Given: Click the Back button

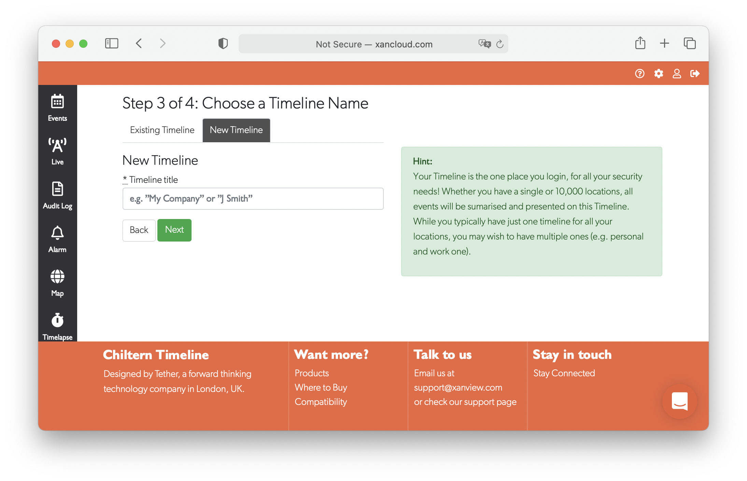Looking at the screenshot, I should click(x=139, y=230).
